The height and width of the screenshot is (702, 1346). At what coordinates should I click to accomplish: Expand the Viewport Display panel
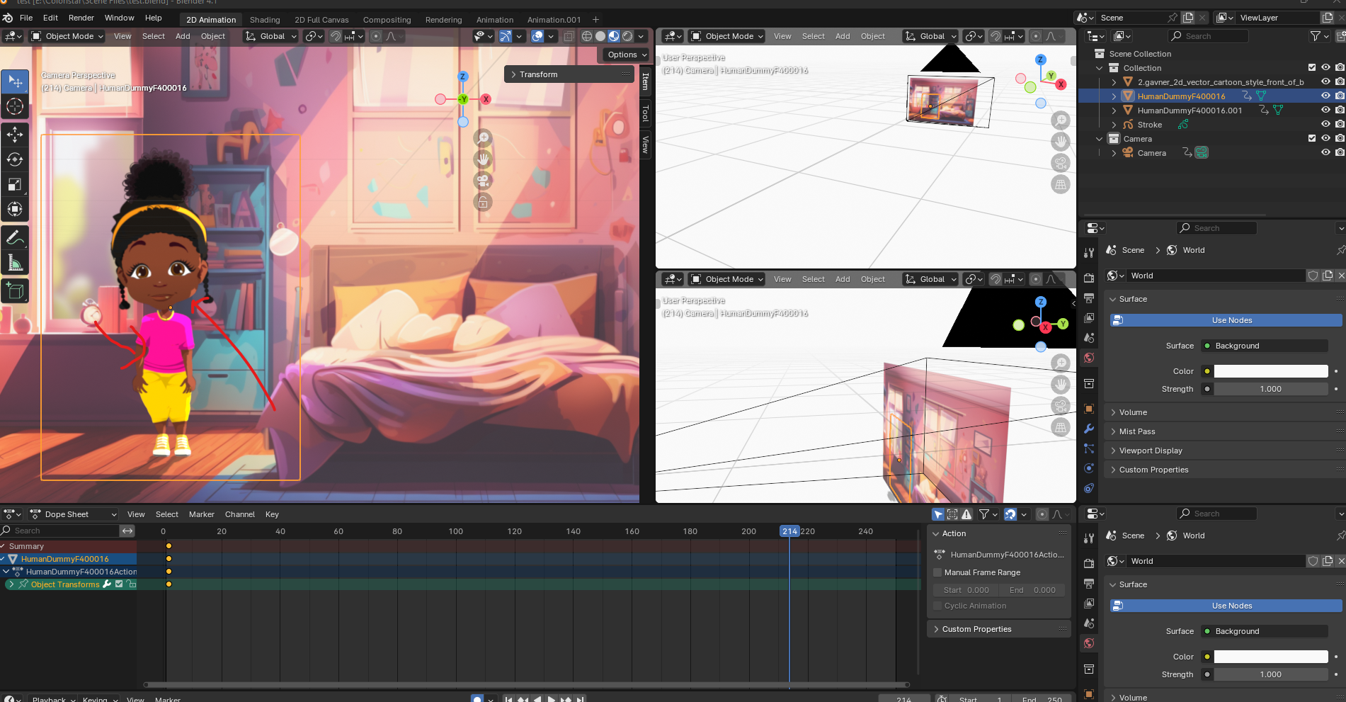coord(1151,451)
